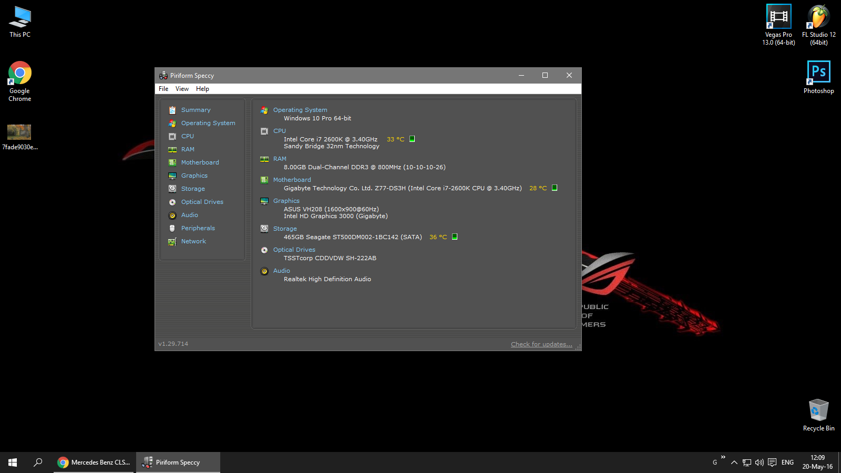Image resolution: width=841 pixels, height=473 pixels.
Task: Select Motherboard in the sidebar
Action: (200, 162)
